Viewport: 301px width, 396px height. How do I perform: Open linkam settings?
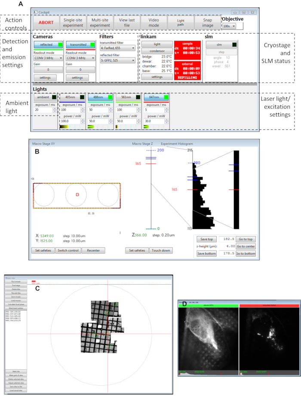pyautogui.click(x=157, y=77)
